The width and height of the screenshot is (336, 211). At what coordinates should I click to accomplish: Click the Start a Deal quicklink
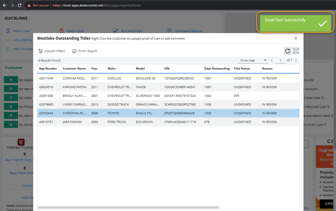pos(21,31)
